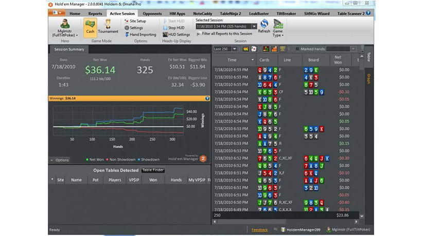The width and height of the screenshot is (422, 236).
Task: Open the Reports tab
Action: click(x=95, y=13)
